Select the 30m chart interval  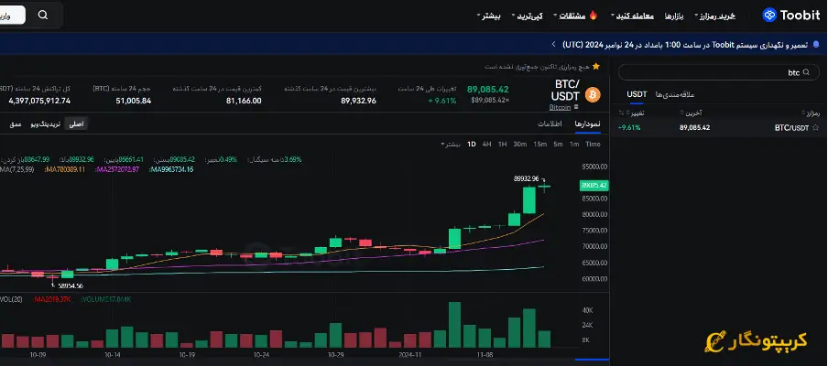520,144
